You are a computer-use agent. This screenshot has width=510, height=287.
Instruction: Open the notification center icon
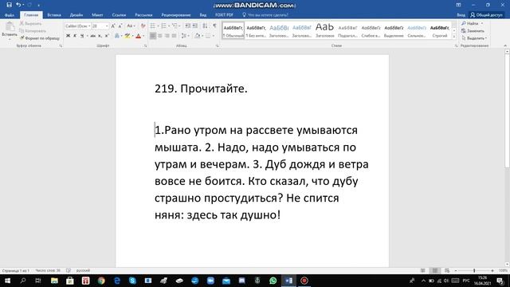pyautogui.click(x=500, y=281)
